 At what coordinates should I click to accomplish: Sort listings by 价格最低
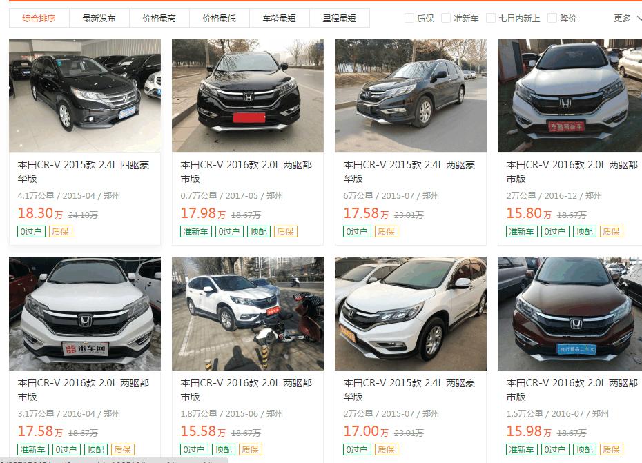[219, 18]
